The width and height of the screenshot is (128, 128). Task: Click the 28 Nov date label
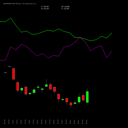tap(66, 122)
